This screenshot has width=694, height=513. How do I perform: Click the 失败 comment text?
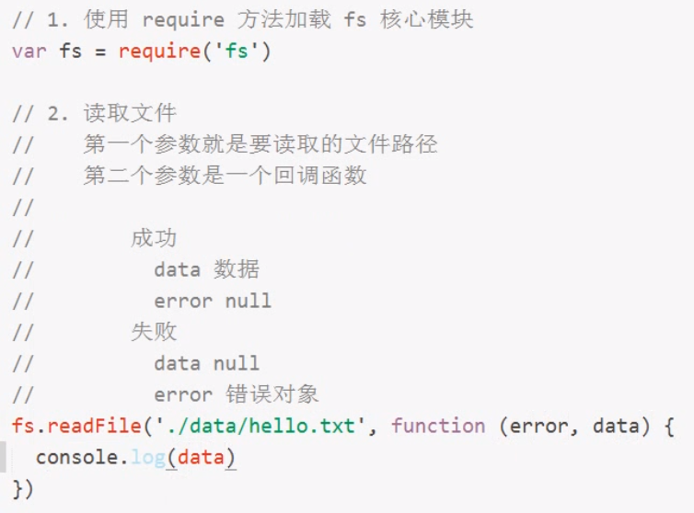coord(154,332)
